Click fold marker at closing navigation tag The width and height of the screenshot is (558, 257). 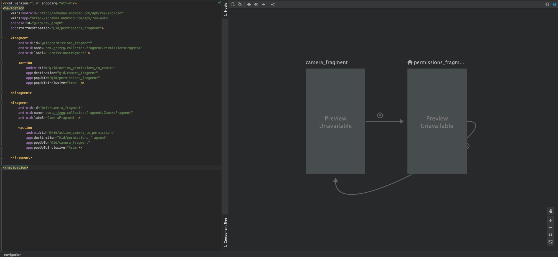2,167
